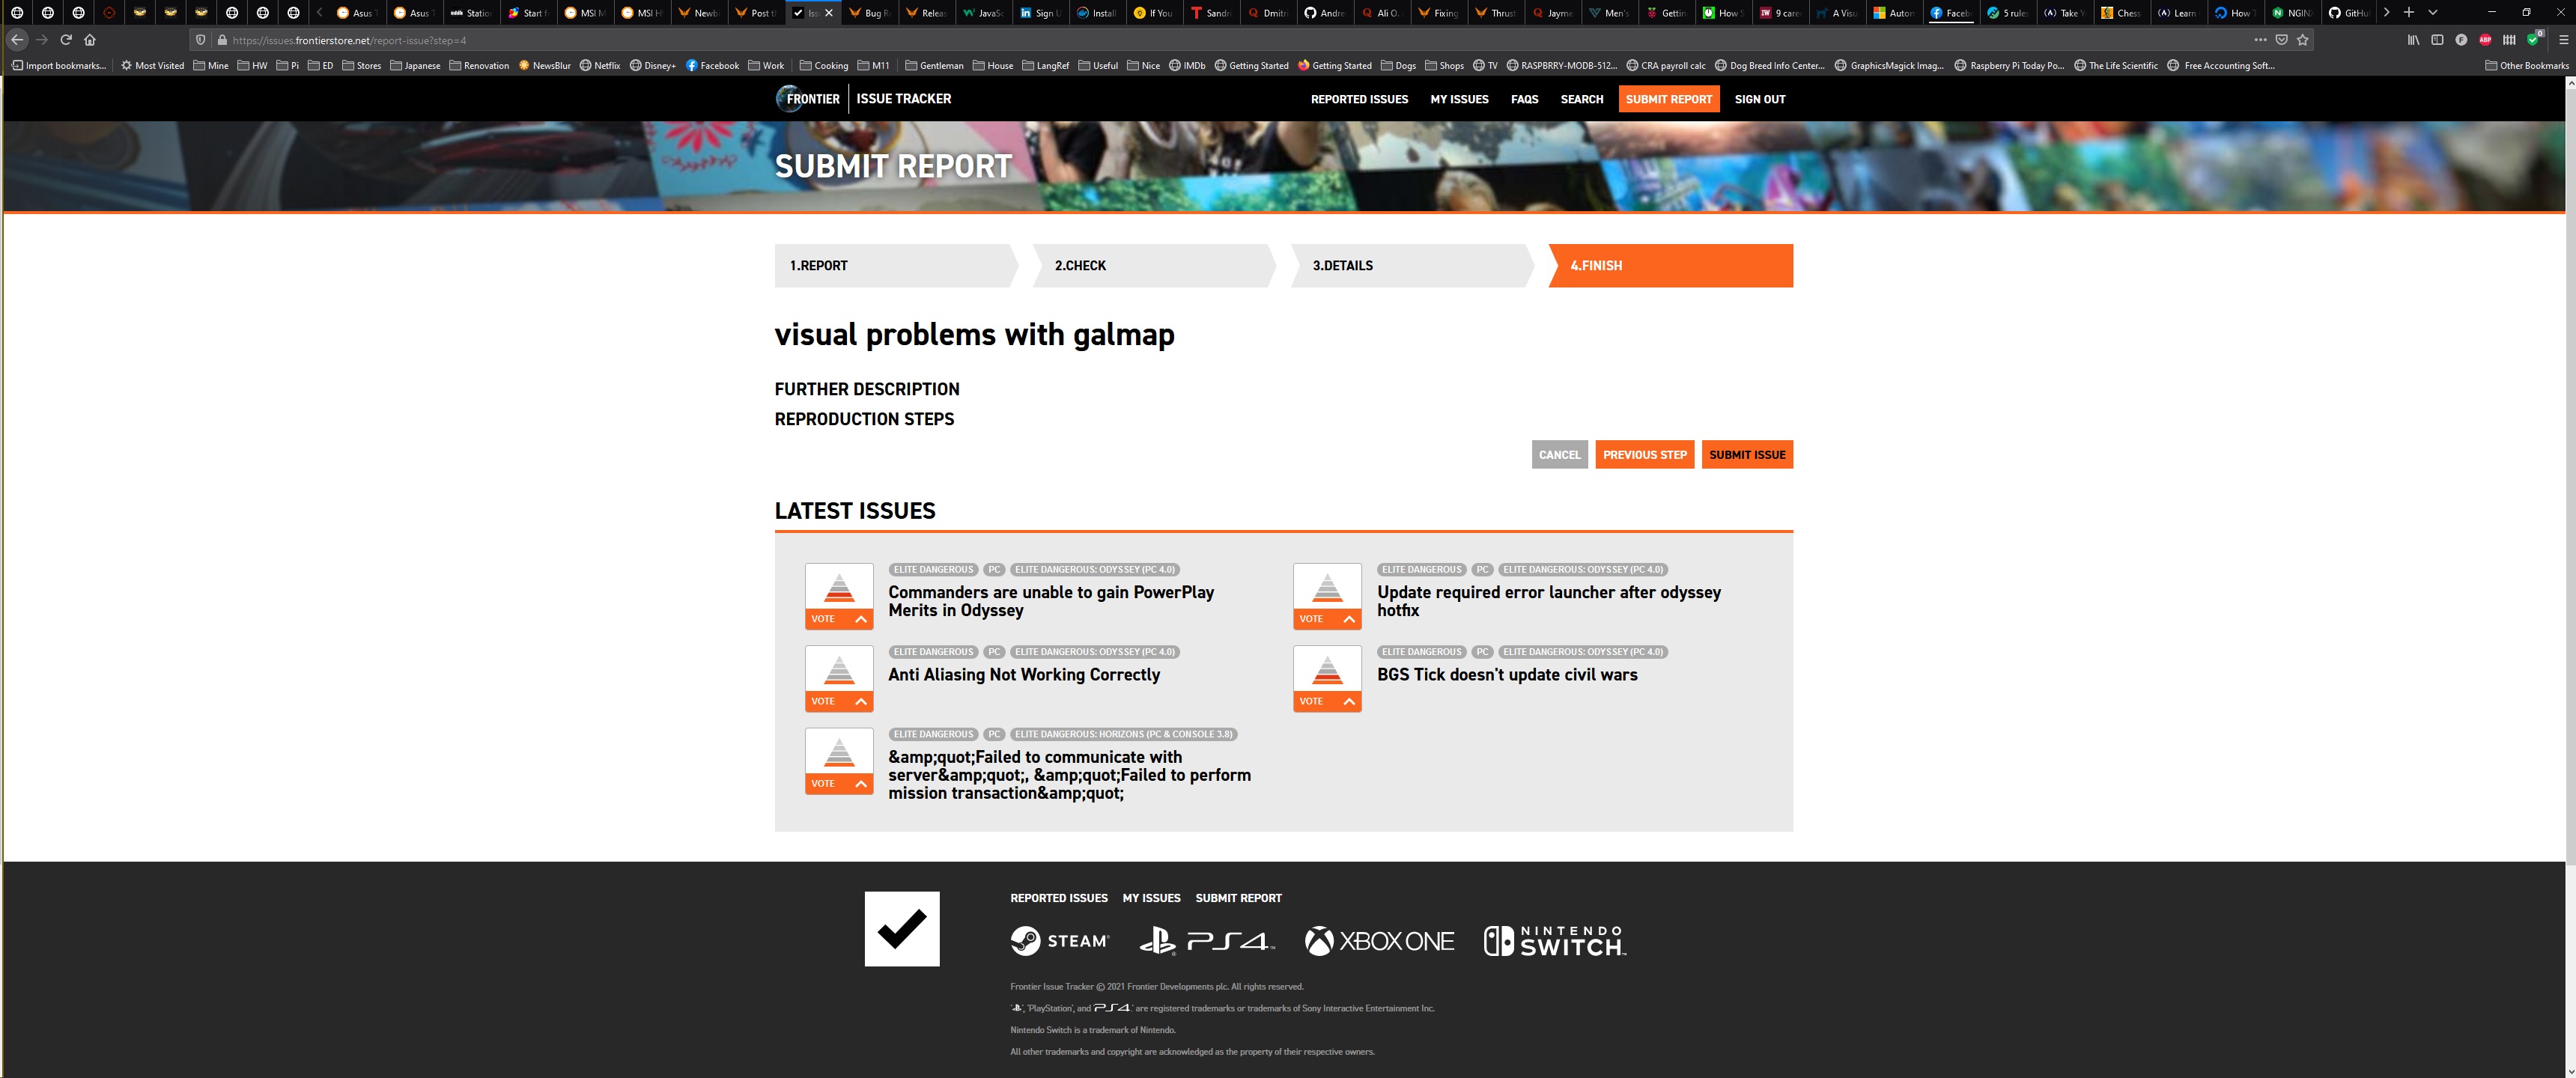Screen dimensions: 2576x1078
Task: Expand the Japanese bookmarks folder
Action: pyautogui.click(x=415, y=66)
